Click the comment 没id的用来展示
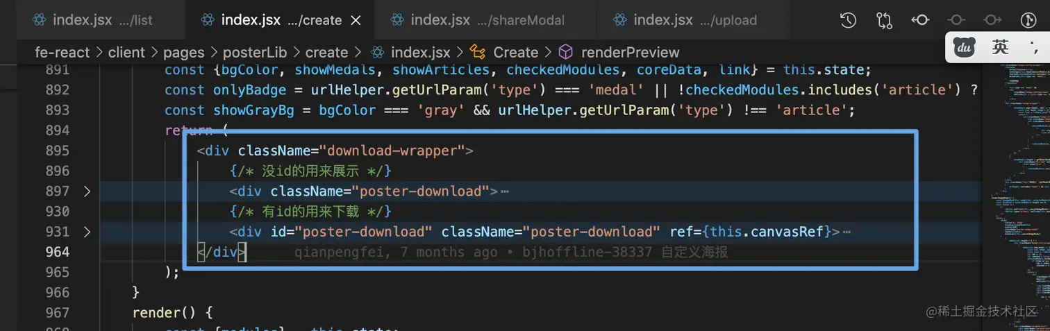 click(311, 170)
